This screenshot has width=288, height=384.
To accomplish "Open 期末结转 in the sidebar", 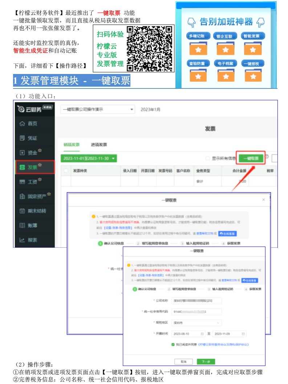I will point(36,211).
